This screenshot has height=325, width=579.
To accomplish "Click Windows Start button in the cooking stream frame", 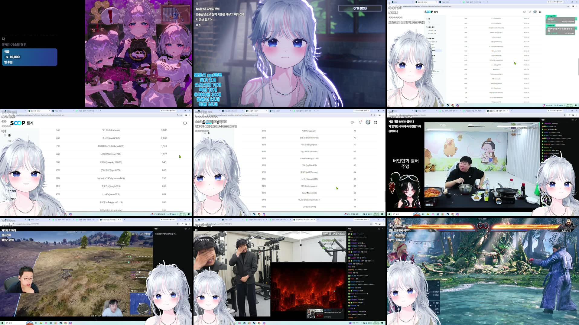I will tap(389, 214).
